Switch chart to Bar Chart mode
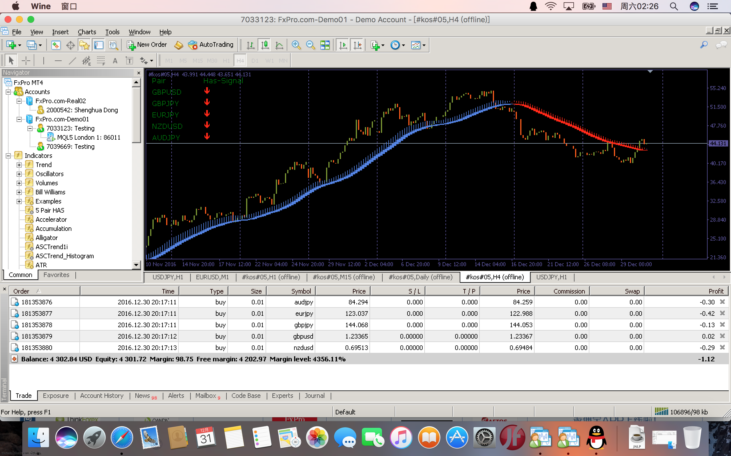Viewport: 731px width, 456px height. [x=250, y=45]
